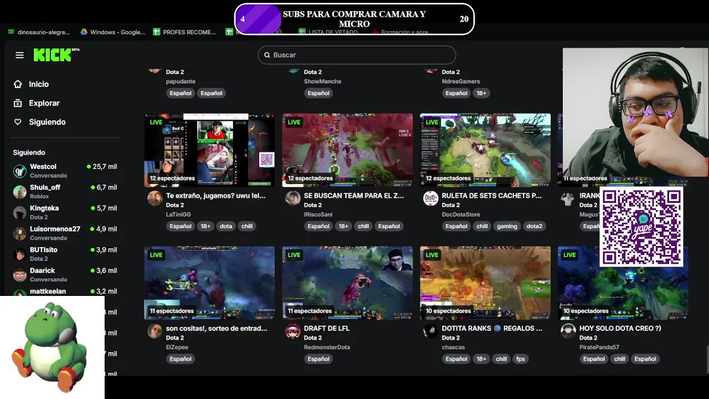Click the search magnifier icon
The width and height of the screenshot is (709, 399).
267,55
